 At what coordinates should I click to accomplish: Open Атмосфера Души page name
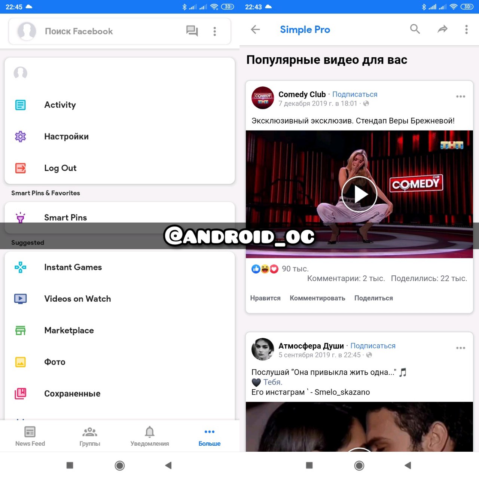coord(311,346)
